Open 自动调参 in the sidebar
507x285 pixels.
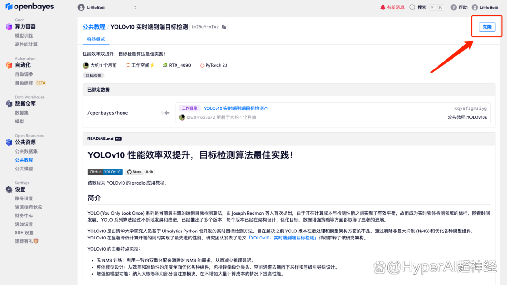24,74
